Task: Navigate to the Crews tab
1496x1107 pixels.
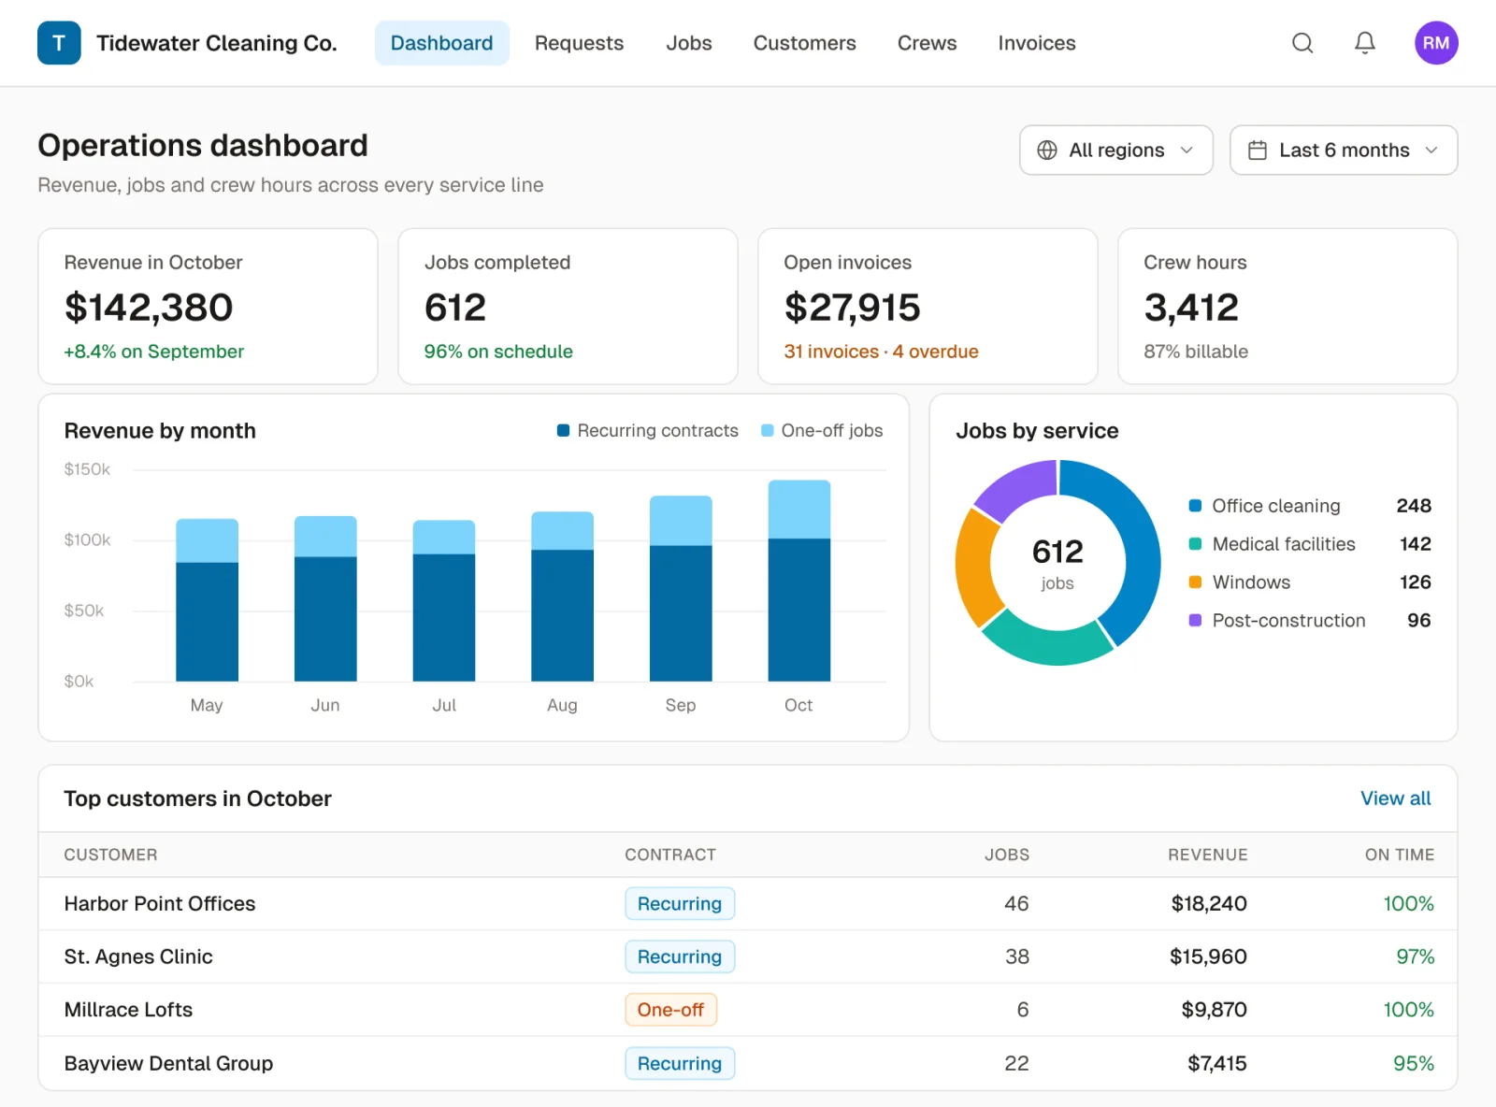Action: click(927, 43)
